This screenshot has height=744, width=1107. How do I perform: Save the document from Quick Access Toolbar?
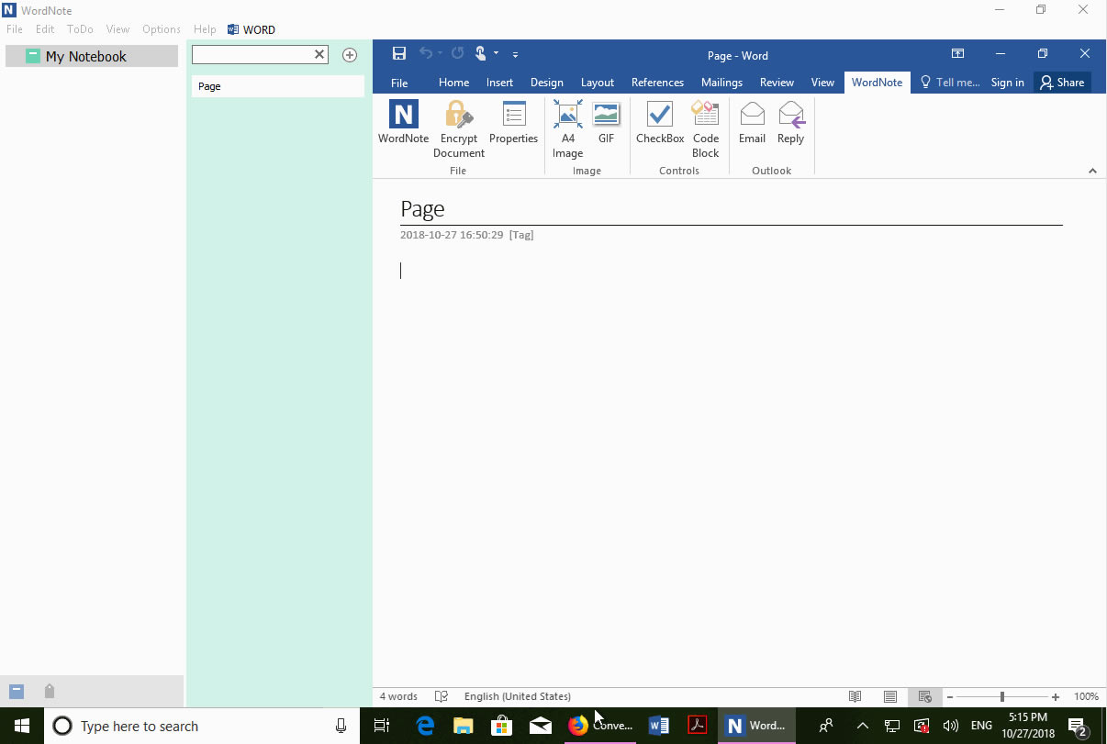point(399,52)
